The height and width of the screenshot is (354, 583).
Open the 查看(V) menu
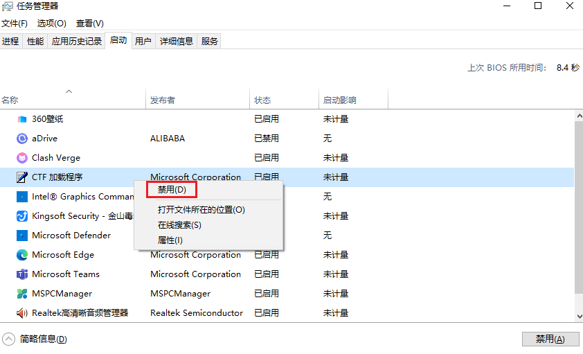tap(90, 24)
